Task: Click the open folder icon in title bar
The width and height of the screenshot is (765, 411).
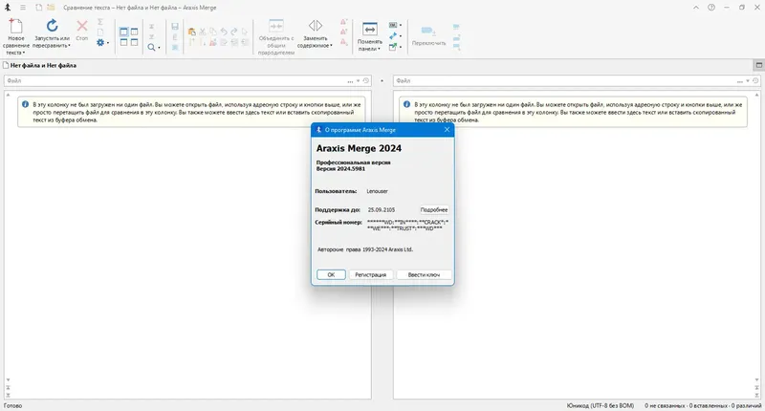Action: click(51, 8)
